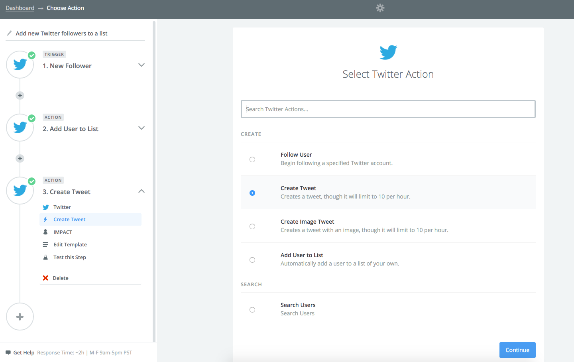Screen dimensions: 574x362
Task: Click the TRIGGER label badge
Action: (54, 54)
